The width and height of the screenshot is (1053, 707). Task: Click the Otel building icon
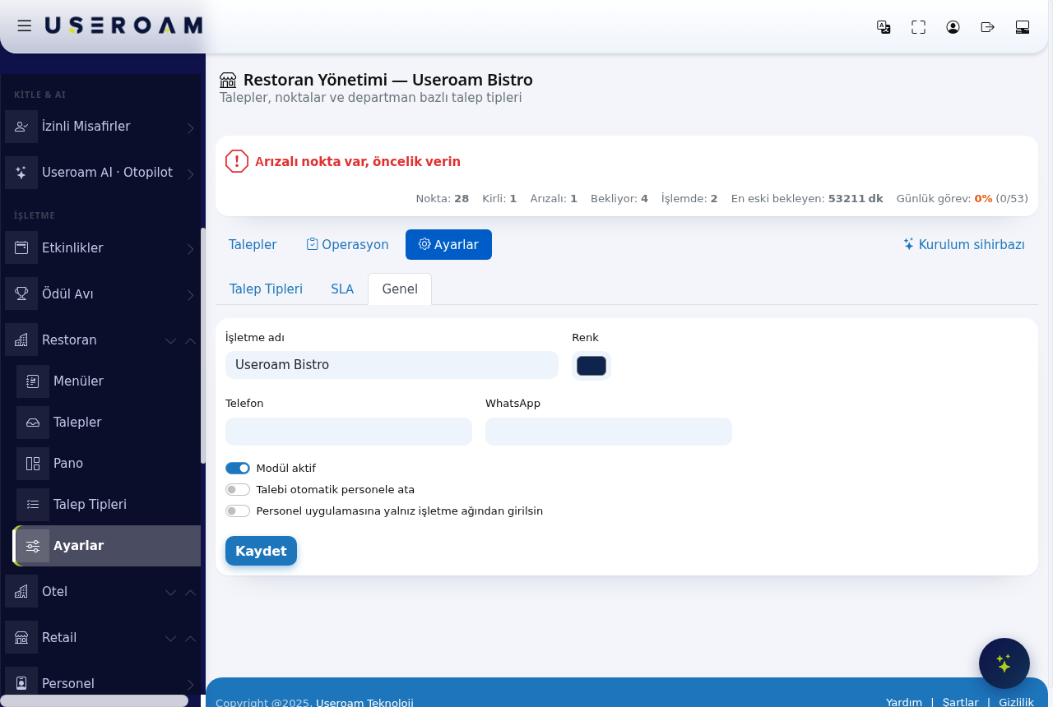point(21,592)
